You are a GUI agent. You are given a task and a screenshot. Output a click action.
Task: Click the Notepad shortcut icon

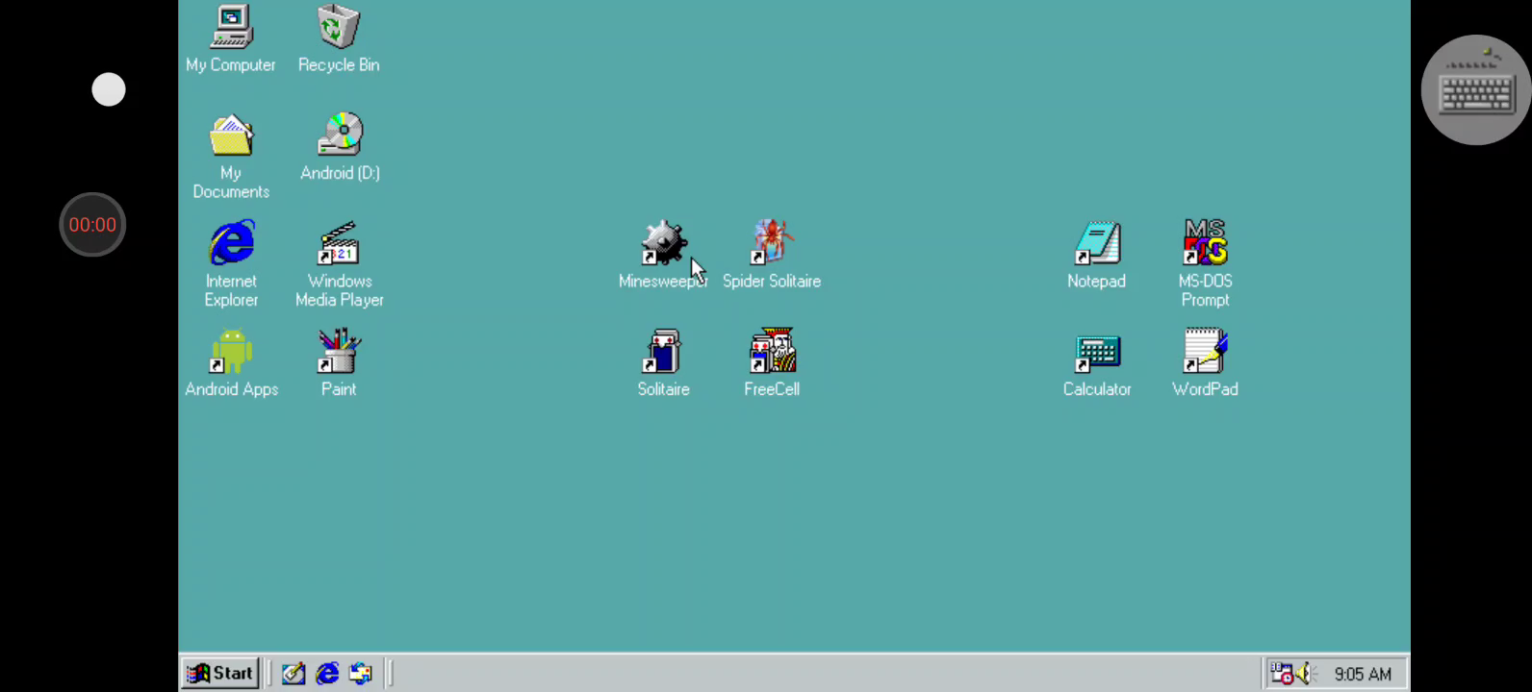[x=1097, y=244]
